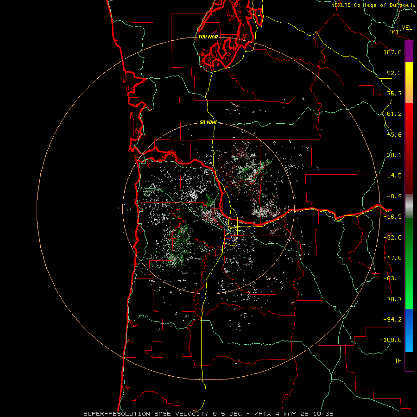Click the -63.1 velocity scale value

pyautogui.click(x=392, y=278)
